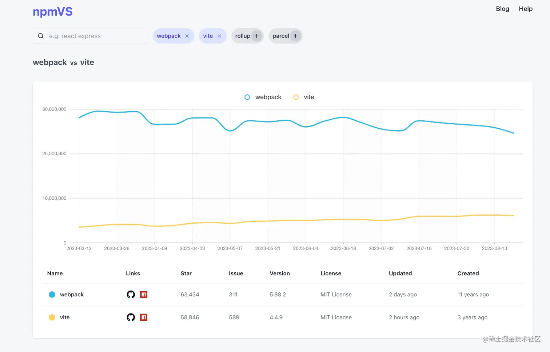
Task: Click the 2023-03-12 axis date label
Action: click(x=79, y=248)
